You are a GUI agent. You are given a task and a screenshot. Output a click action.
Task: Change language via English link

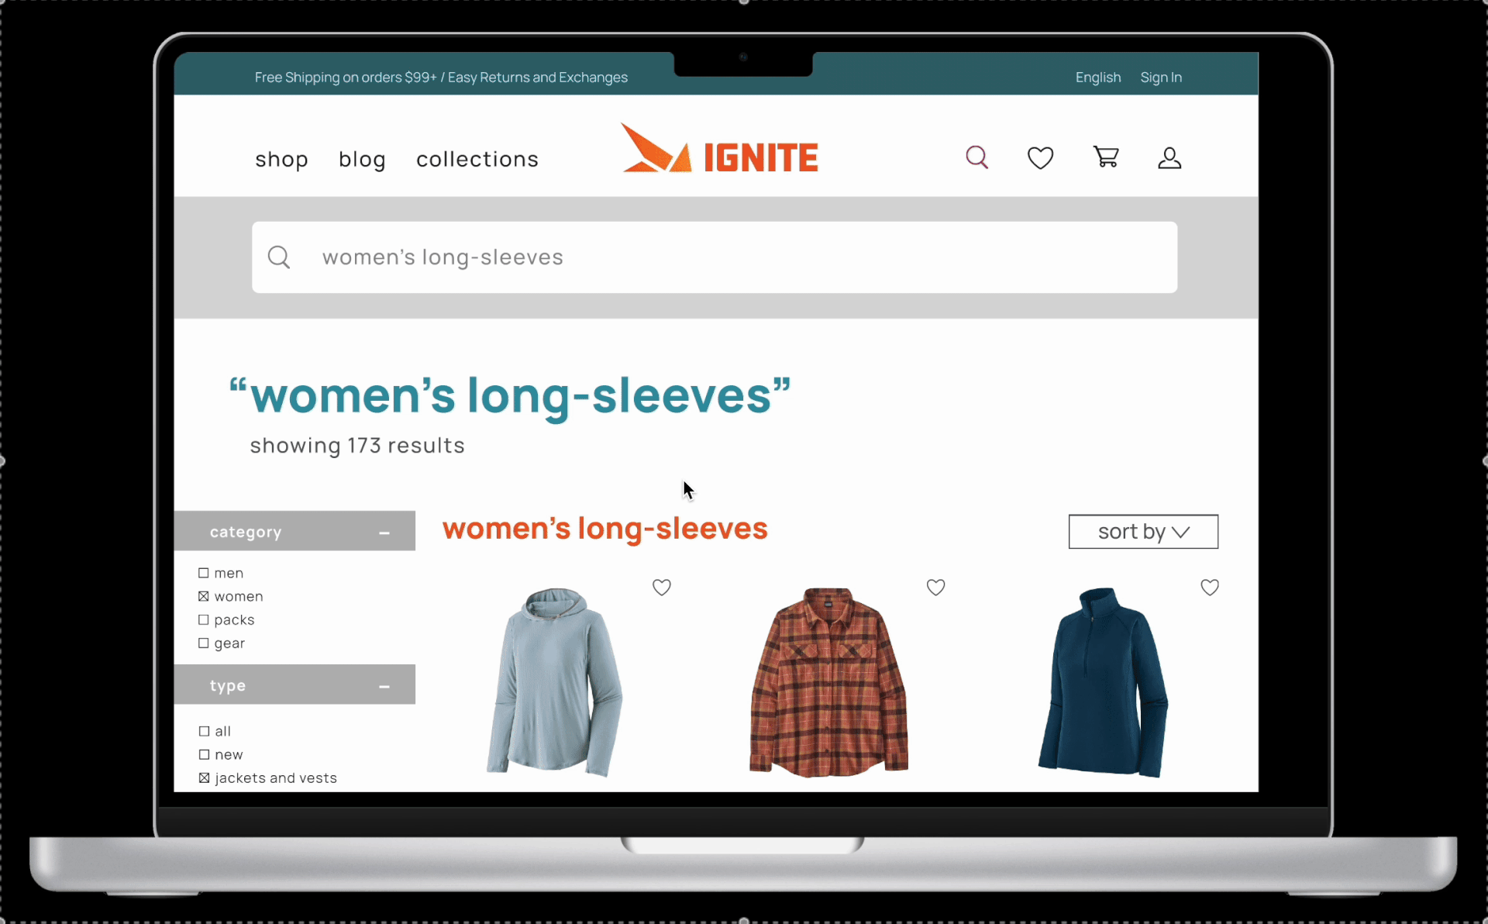[x=1098, y=78]
